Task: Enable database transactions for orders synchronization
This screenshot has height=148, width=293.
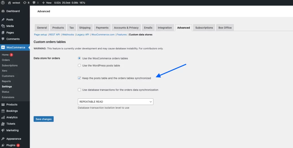Action: 80,90
